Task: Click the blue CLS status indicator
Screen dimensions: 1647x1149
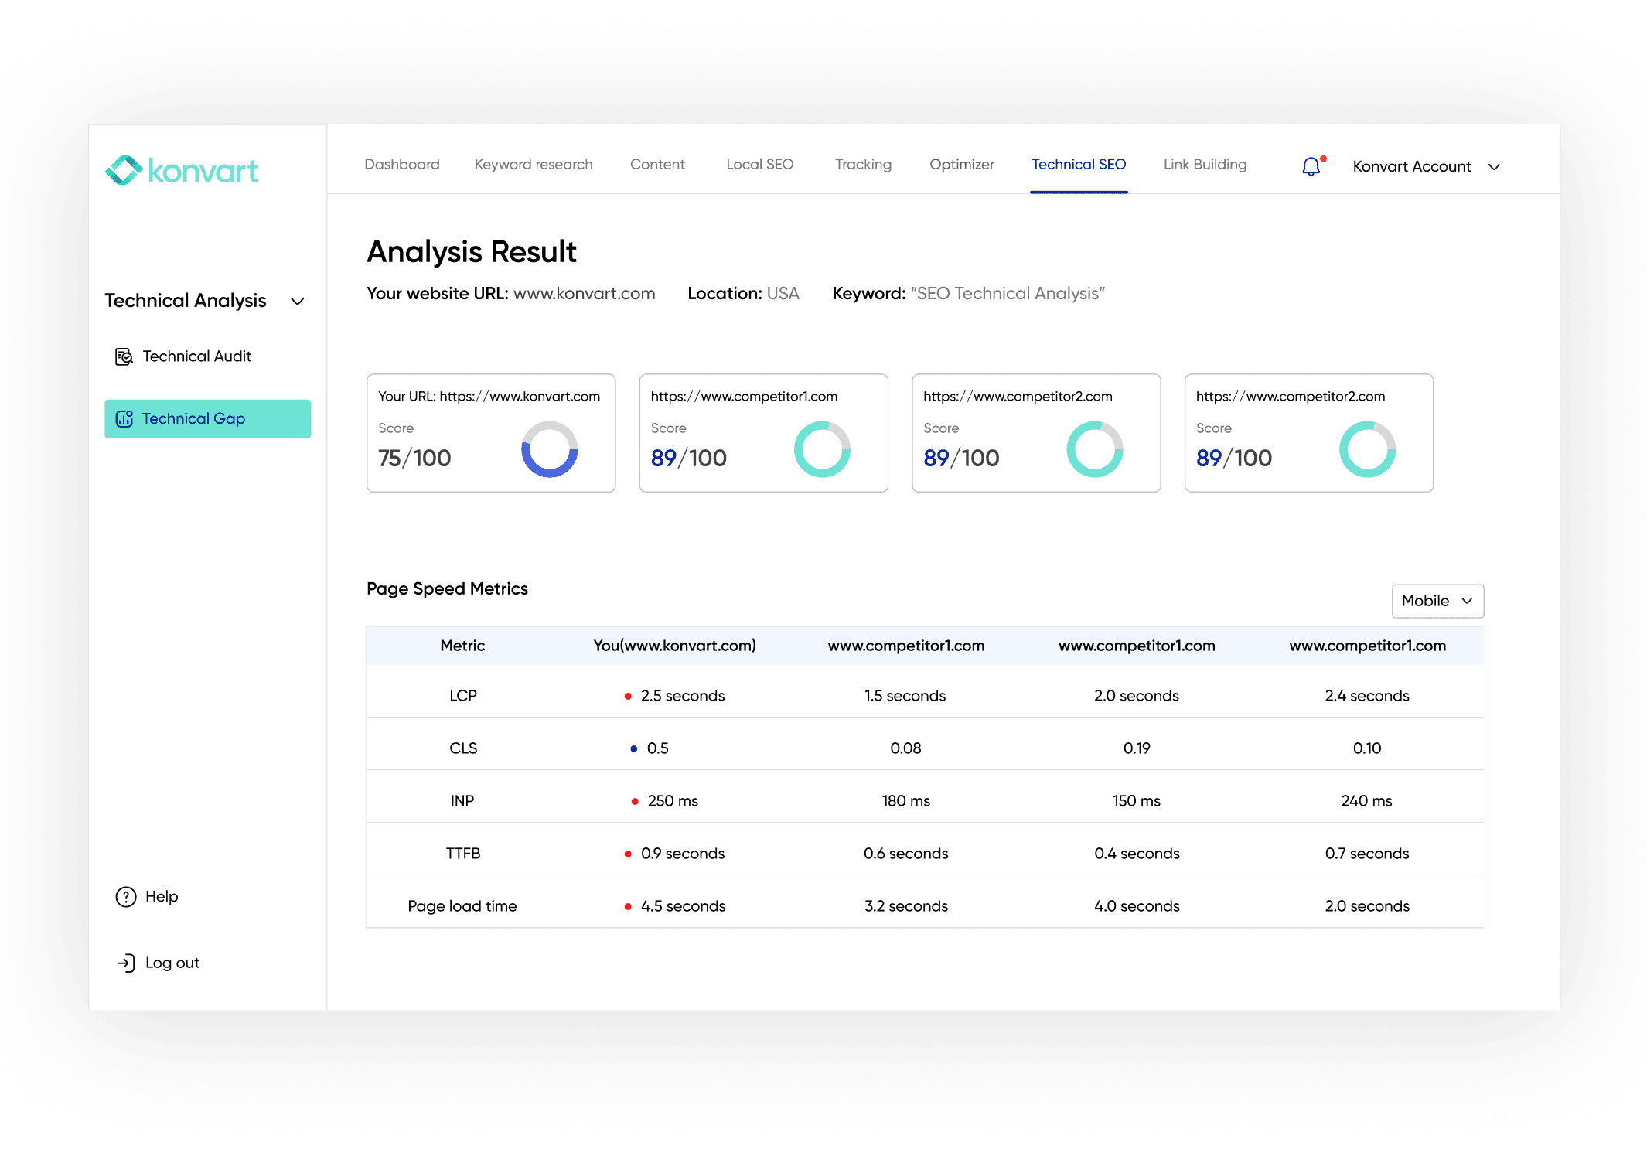Action: click(634, 748)
